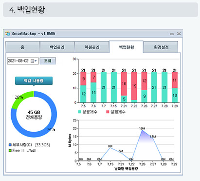Click the blue 세무사랑(C) legend square

(10, 145)
